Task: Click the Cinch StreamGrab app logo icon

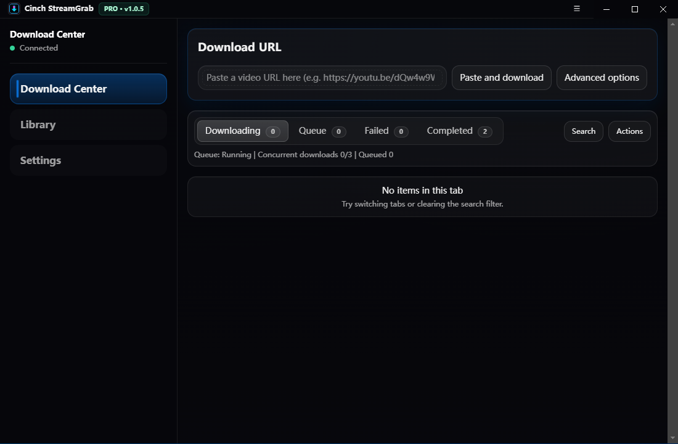Action: [14, 9]
